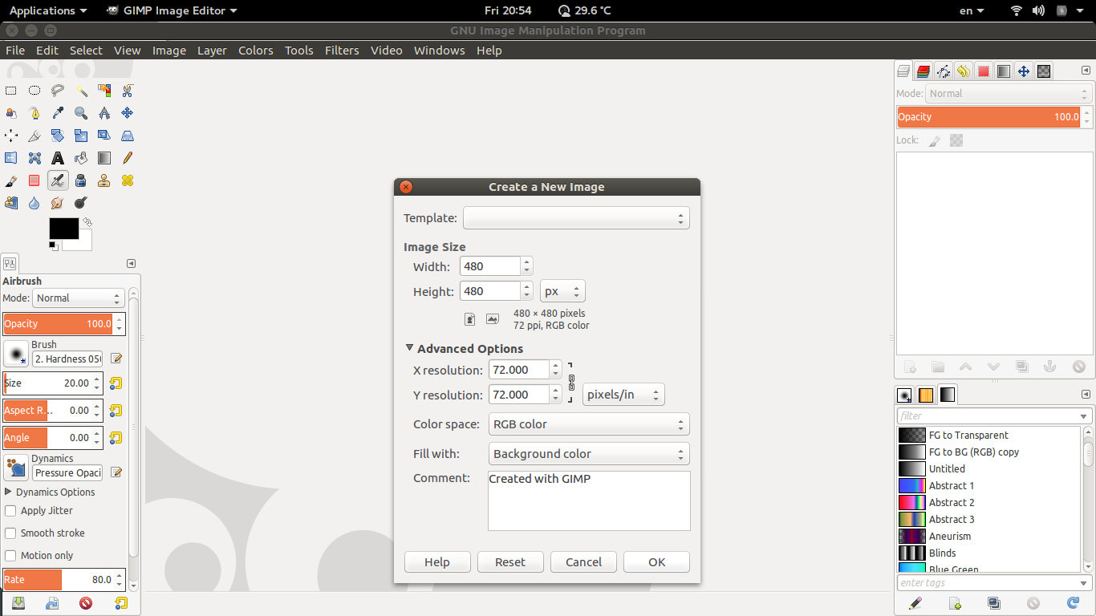Pick the Pencil tool

pos(128,158)
